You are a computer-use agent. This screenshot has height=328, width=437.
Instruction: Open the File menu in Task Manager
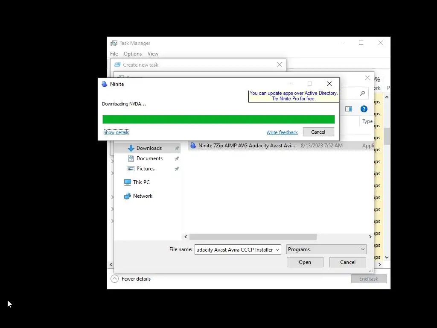pyautogui.click(x=114, y=54)
